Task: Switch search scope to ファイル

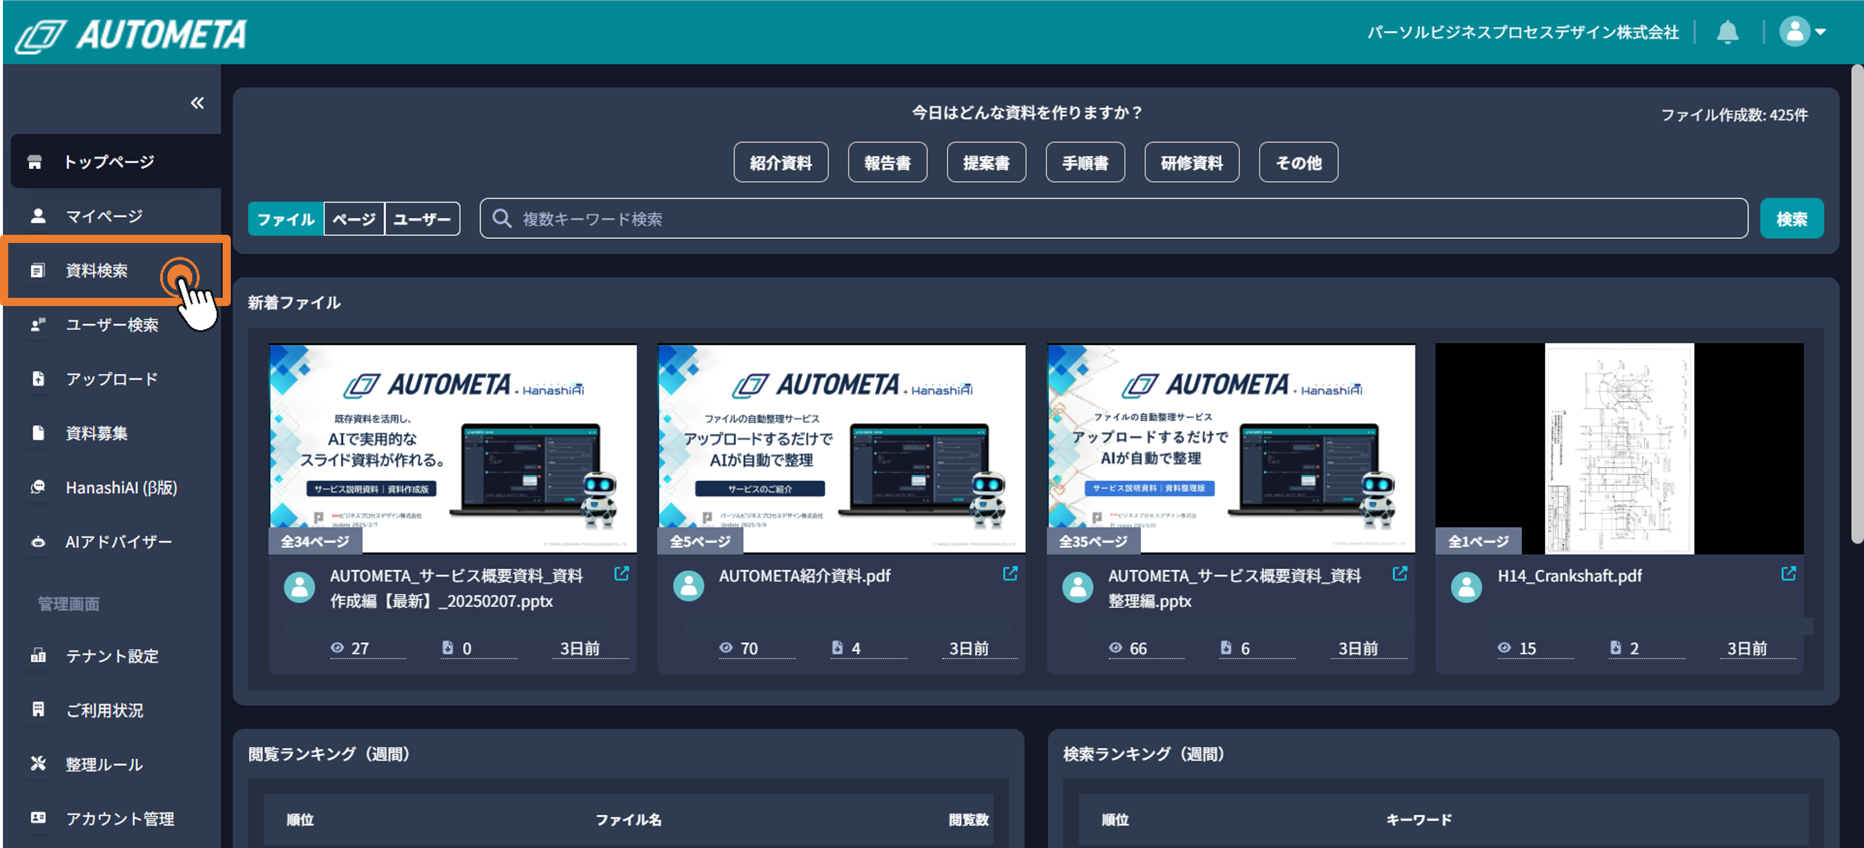Action: coord(286,219)
